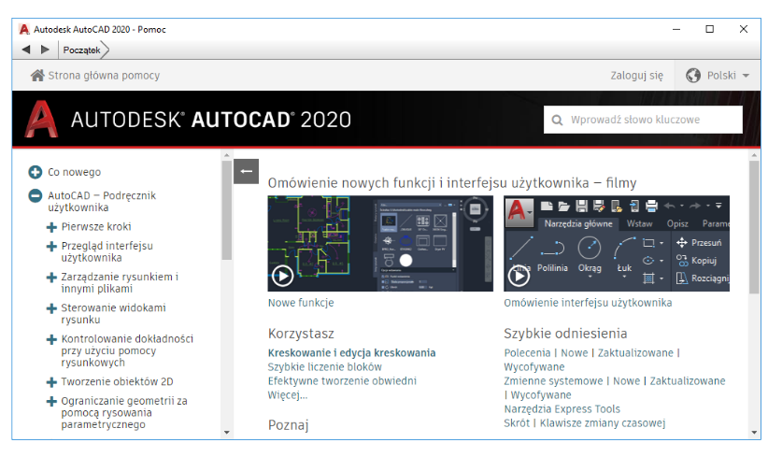Image resolution: width=768 pixels, height=457 pixels.
Task: Open Narzędzia Express Tools link
Action: pyautogui.click(x=562, y=409)
